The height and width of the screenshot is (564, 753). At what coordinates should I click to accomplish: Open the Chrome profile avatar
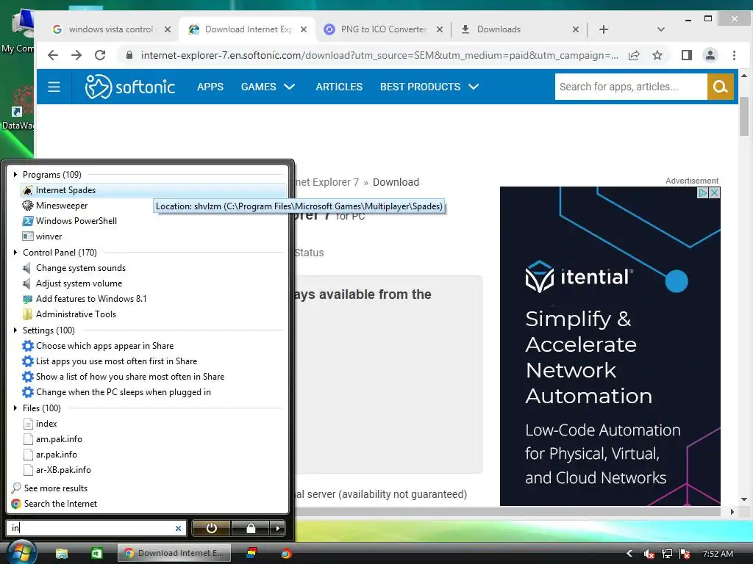(710, 55)
